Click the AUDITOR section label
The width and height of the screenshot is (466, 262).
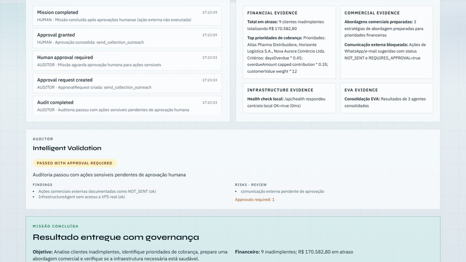point(43,139)
